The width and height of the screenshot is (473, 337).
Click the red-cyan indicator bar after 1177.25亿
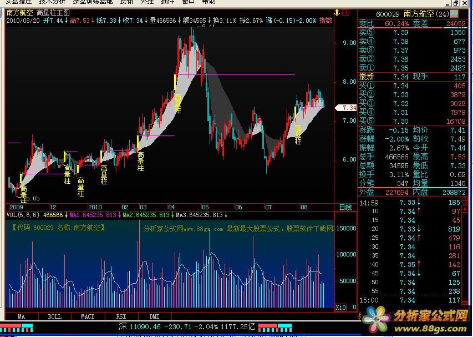click(275, 328)
